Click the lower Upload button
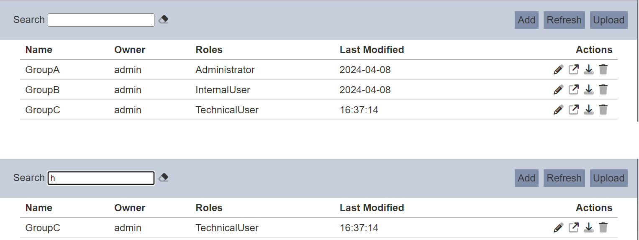This screenshot has width=639, height=240. click(609, 178)
